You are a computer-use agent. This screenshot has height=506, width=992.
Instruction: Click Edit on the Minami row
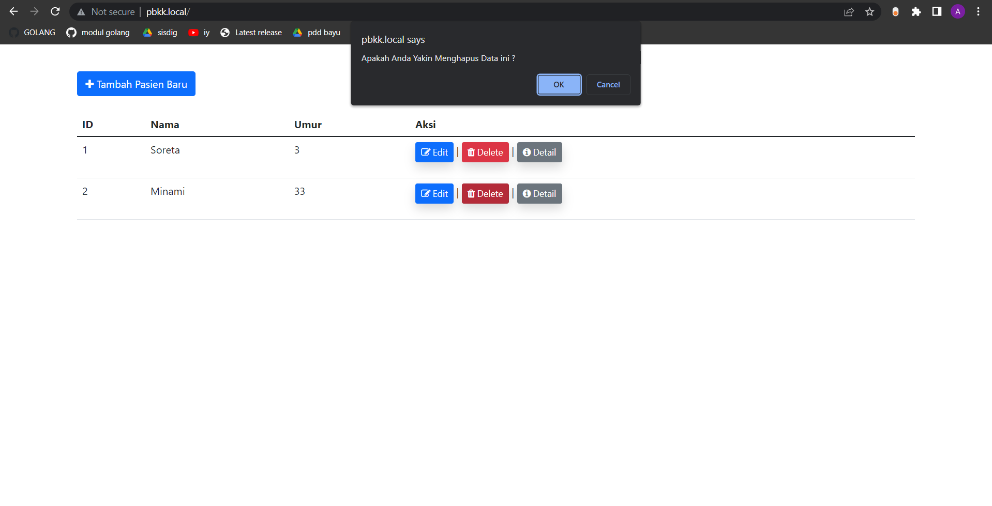pos(434,193)
